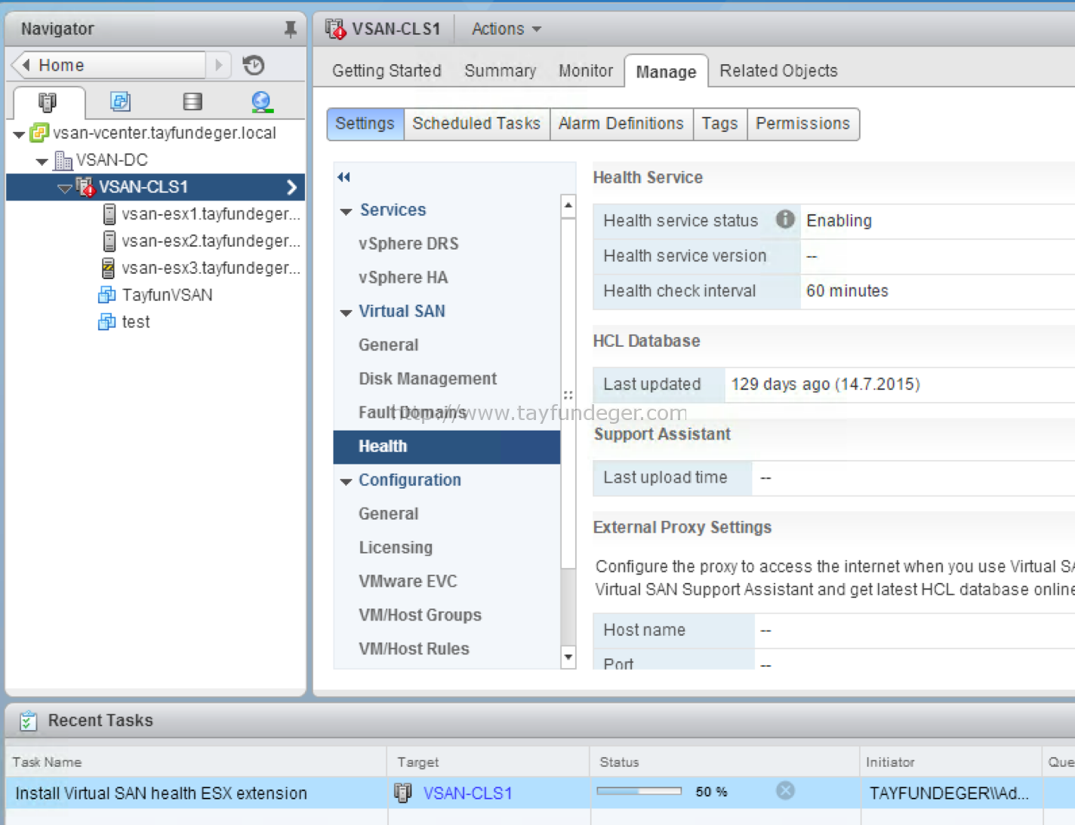Click the VSAN-CLS1 cluster alert icon in tree
Viewport: 1075px width, 825px height.
[85, 186]
